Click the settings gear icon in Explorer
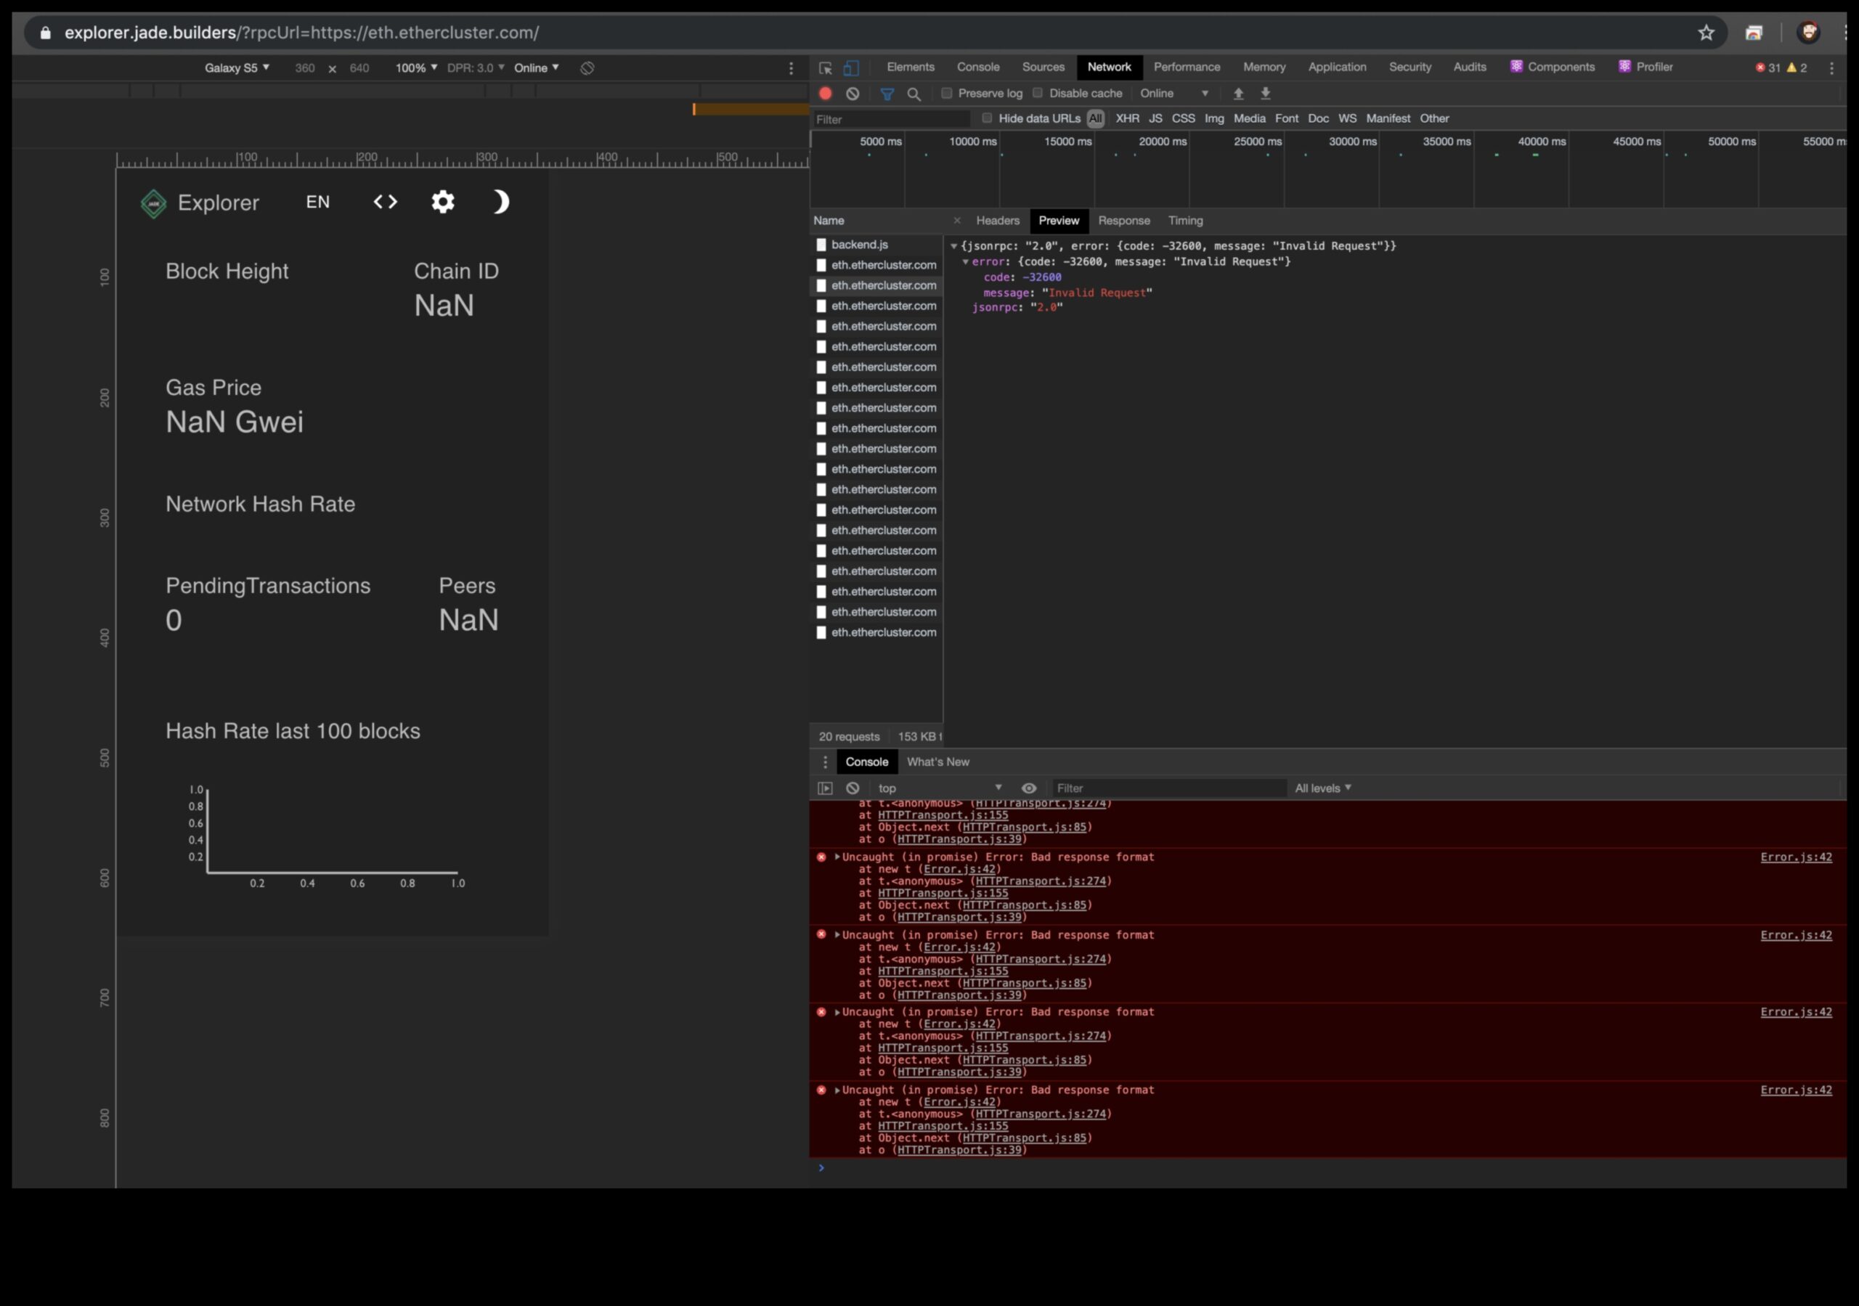 point(444,202)
